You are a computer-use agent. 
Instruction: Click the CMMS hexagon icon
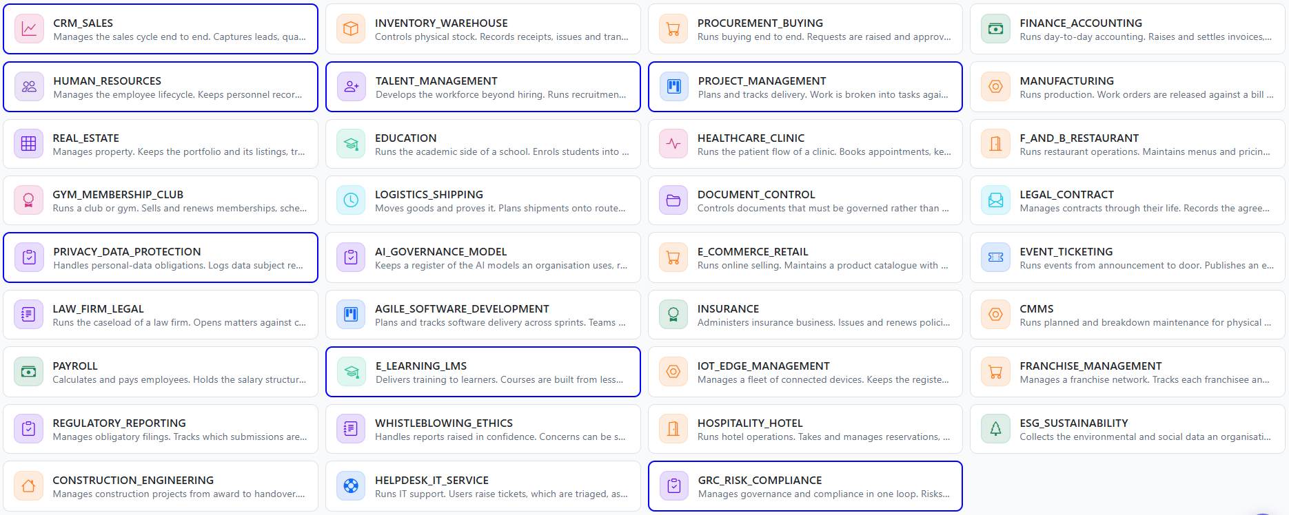click(x=995, y=315)
